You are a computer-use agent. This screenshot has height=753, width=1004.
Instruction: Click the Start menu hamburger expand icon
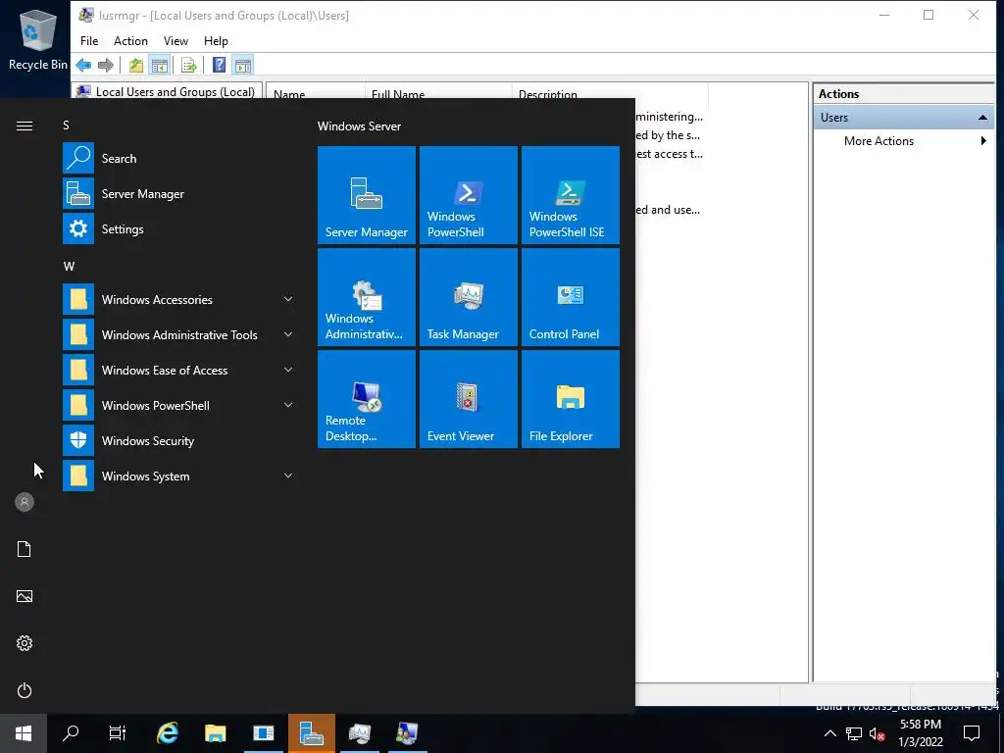click(x=25, y=125)
